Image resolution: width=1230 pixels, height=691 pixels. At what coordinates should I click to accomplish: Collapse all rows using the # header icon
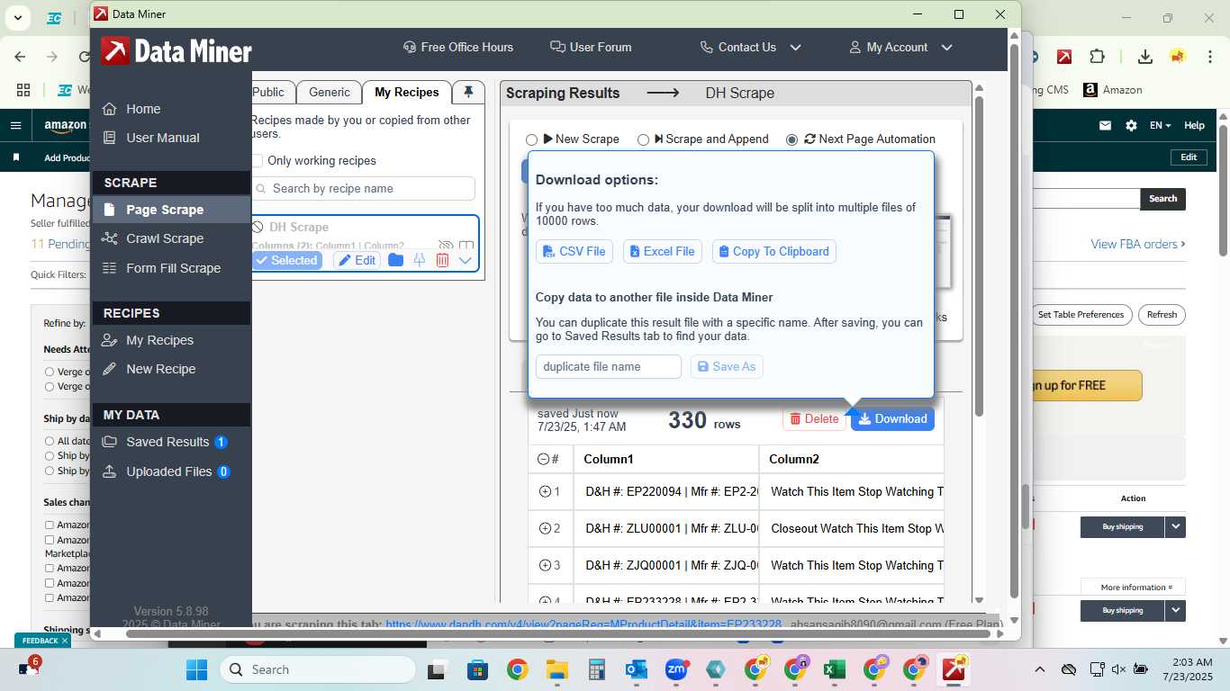coord(543,459)
